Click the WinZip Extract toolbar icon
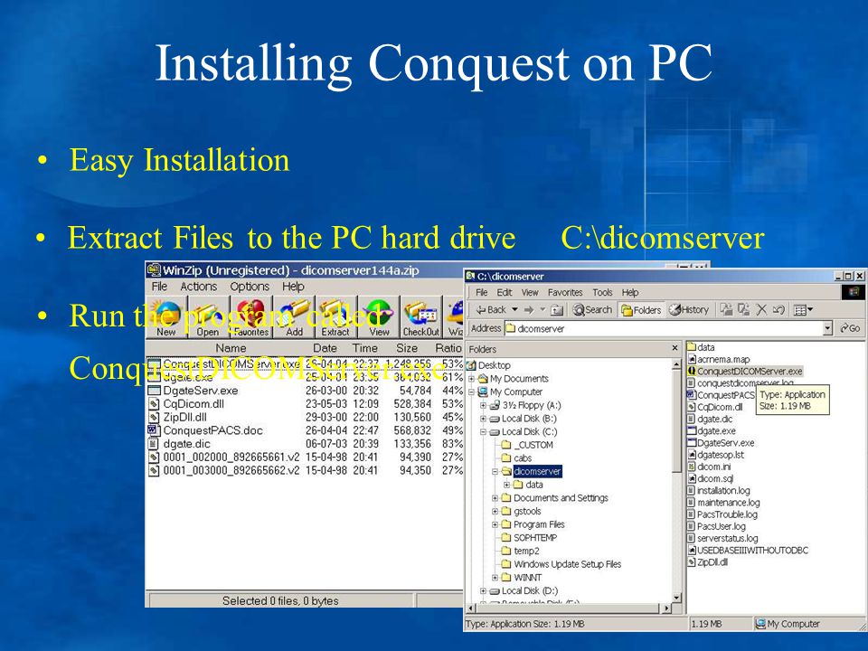The image size is (868, 651). click(x=336, y=317)
